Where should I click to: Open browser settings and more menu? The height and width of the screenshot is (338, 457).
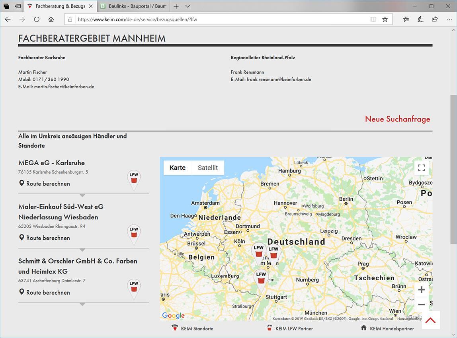pyautogui.click(x=449, y=20)
